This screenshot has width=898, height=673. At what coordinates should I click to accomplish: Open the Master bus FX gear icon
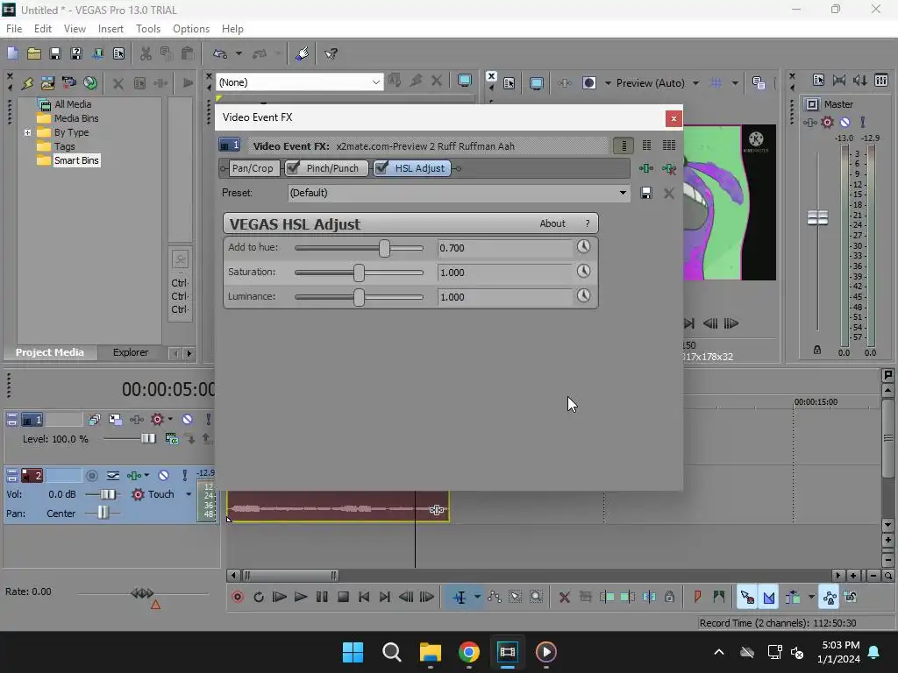click(x=827, y=122)
